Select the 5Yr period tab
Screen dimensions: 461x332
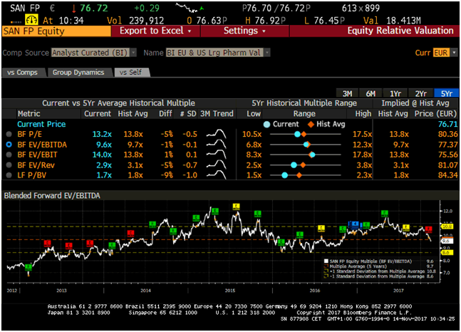446,93
